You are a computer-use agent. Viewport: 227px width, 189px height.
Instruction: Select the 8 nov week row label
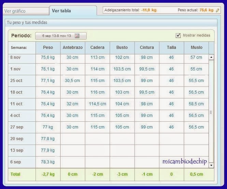click(15, 57)
